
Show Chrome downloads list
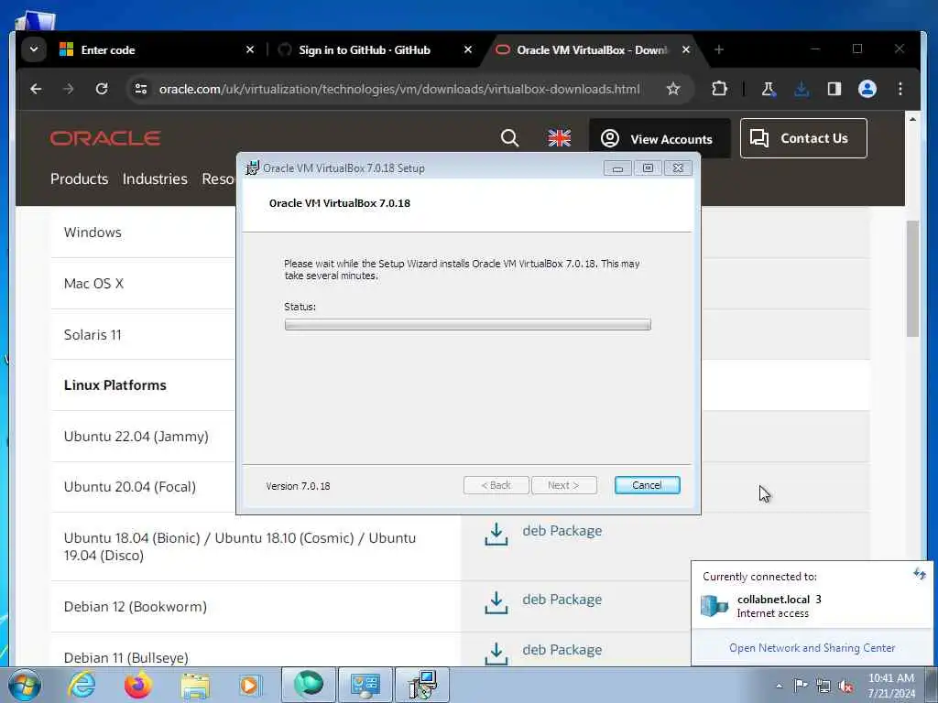click(x=802, y=89)
